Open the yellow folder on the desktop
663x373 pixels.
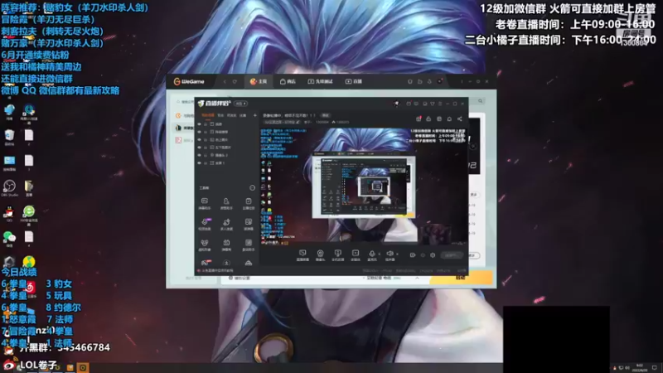point(29,188)
